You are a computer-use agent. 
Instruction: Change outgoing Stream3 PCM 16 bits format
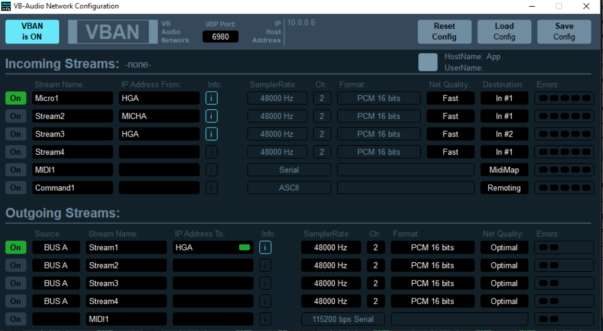pos(433,283)
